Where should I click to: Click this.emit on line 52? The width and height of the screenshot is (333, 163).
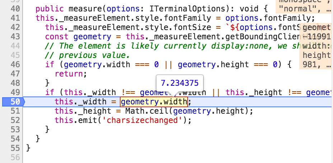(x=76, y=120)
